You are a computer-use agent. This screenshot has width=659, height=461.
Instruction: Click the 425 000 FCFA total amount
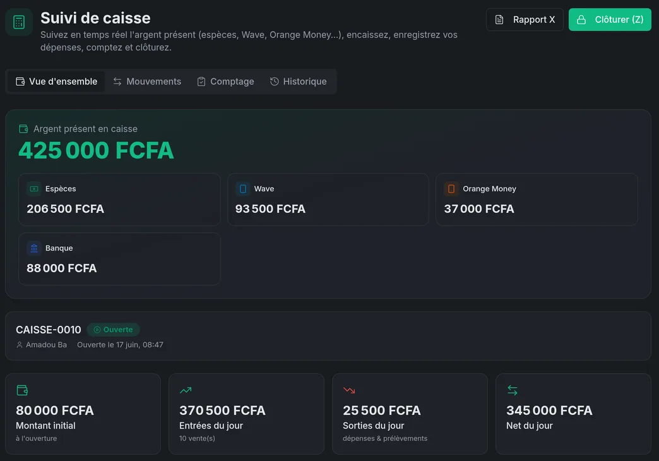96,150
